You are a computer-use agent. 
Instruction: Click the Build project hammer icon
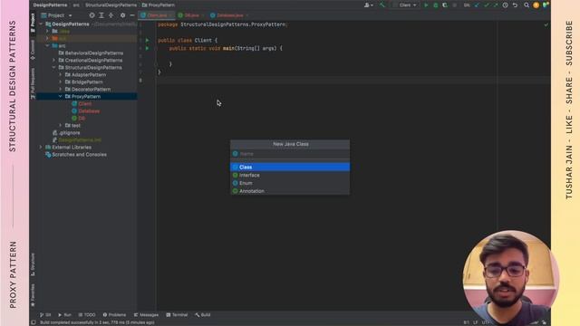pos(382,5)
